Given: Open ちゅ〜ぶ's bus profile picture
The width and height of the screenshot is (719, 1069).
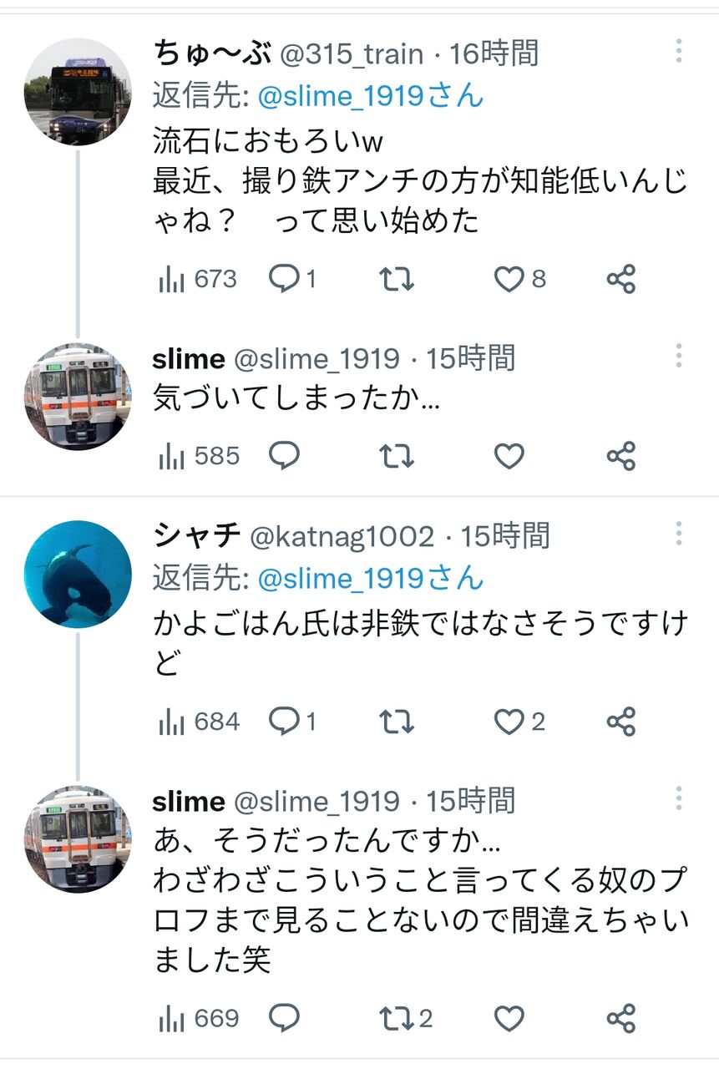Looking at the screenshot, I should pos(78,92).
